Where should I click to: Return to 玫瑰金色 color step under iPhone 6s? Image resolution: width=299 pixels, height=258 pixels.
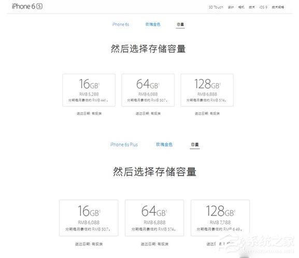[x=153, y=24]
